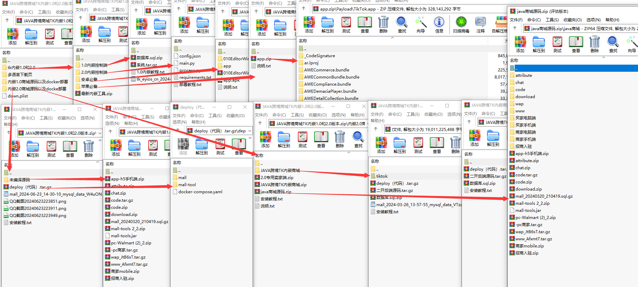Click address path field of TikTok.app window

pyautogui.click(x=409, y=9)
